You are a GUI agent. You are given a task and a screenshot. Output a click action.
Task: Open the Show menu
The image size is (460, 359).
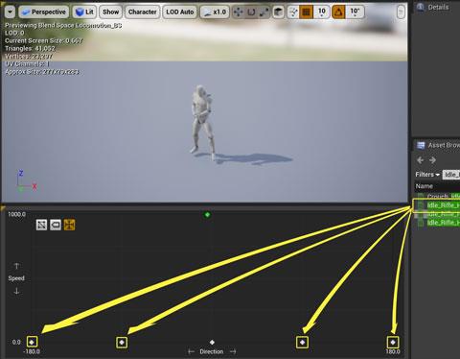[x=110, y=12]
